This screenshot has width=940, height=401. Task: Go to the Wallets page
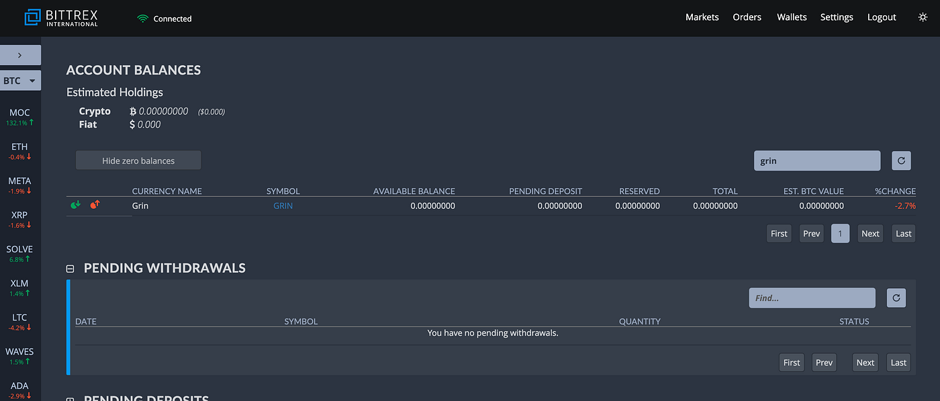(792, 17)
